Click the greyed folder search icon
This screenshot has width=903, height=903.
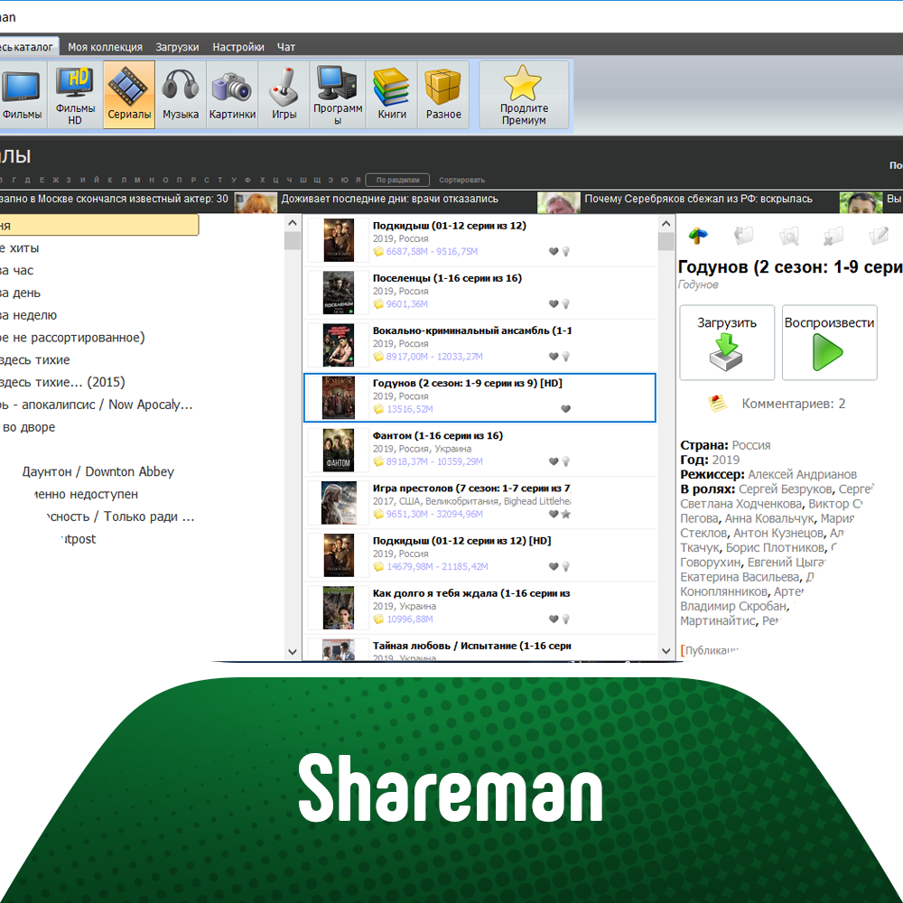pyautogui.click(x=788, y=236)
